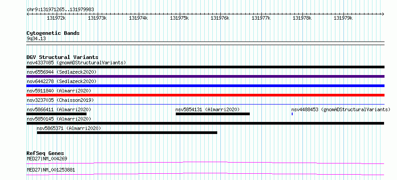Click the chr9:131971265..131979983 coordinates text
Viewport: 397px width, 180px height.
[x=60, y=10]
